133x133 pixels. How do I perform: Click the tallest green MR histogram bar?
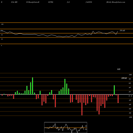click(32, 86)
